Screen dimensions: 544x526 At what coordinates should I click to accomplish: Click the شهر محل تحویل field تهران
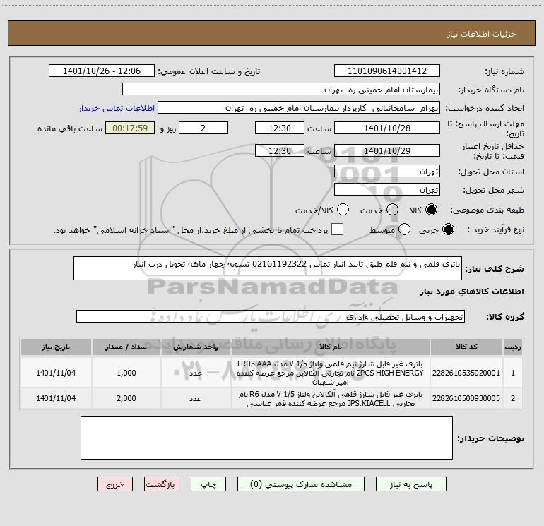coord(387,189)
